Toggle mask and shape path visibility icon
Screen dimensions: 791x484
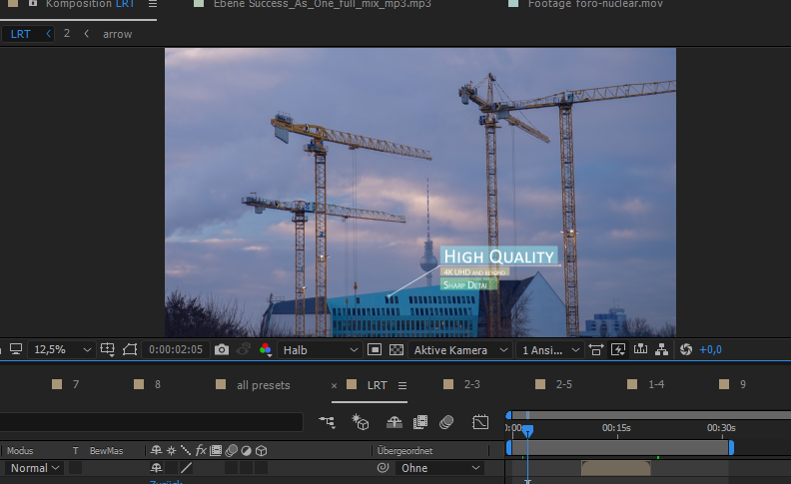pyautogui.click(x=130, y=349)
